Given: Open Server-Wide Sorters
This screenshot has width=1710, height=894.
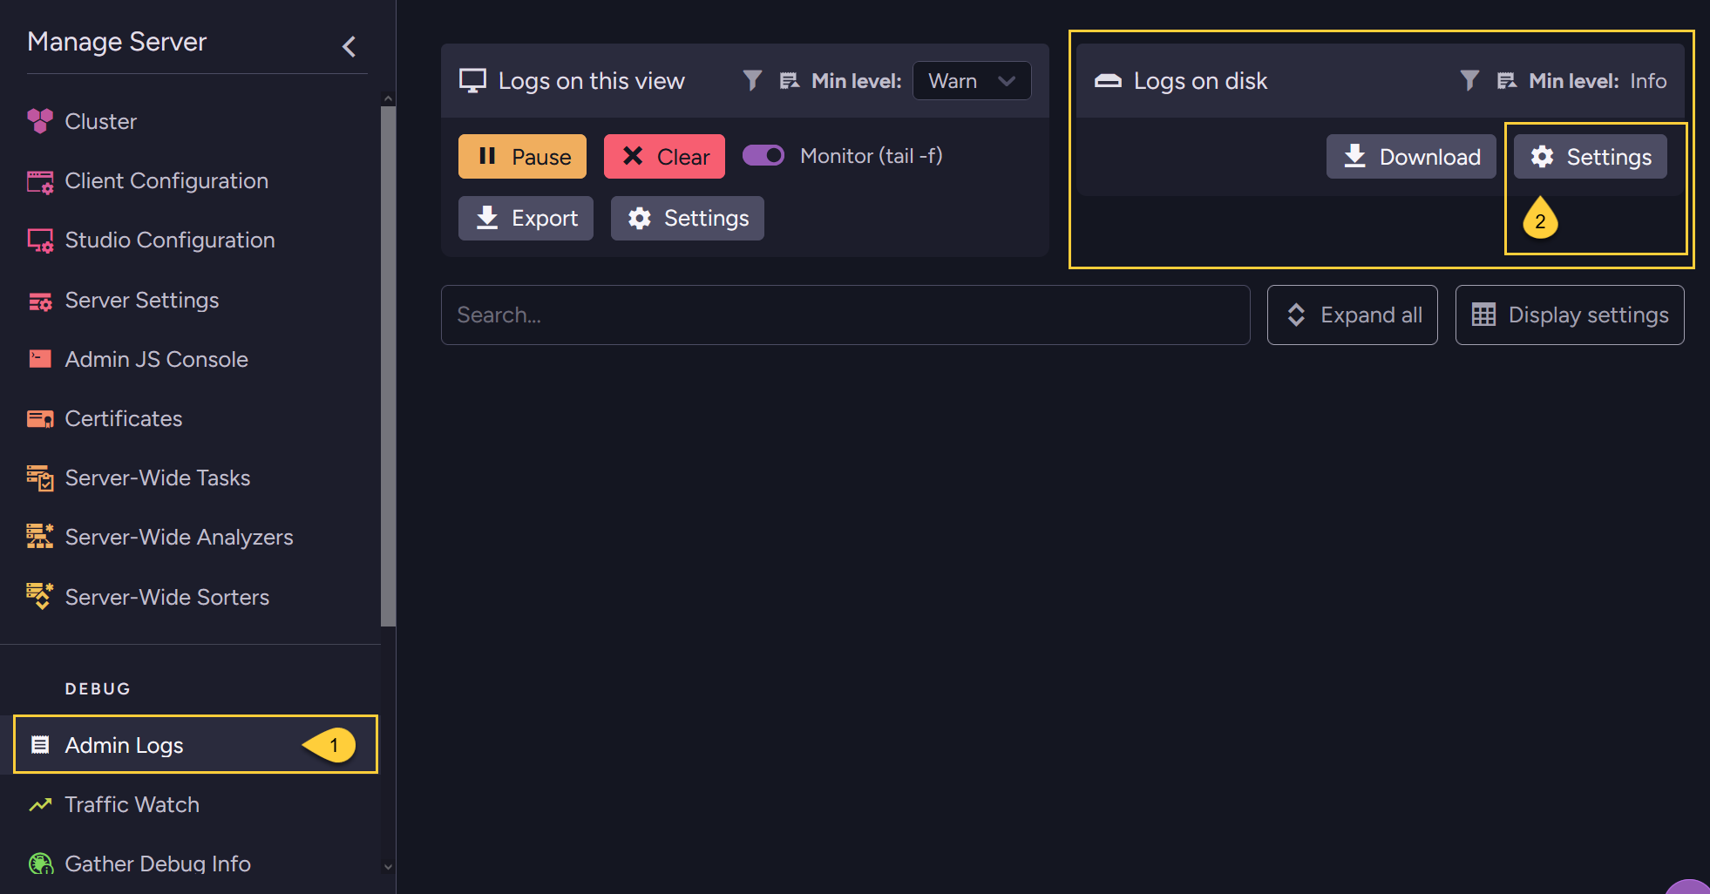Looking at the screenshot, I should pos(166,597).
